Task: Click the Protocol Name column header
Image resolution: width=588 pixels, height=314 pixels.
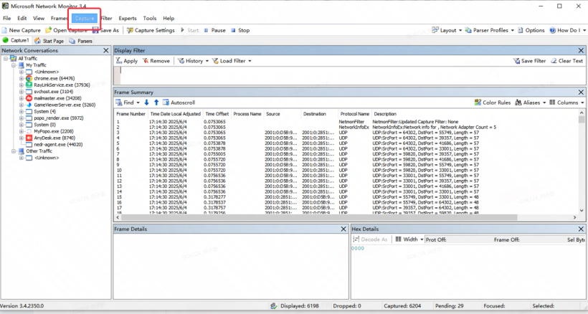Action: [355, 114]
